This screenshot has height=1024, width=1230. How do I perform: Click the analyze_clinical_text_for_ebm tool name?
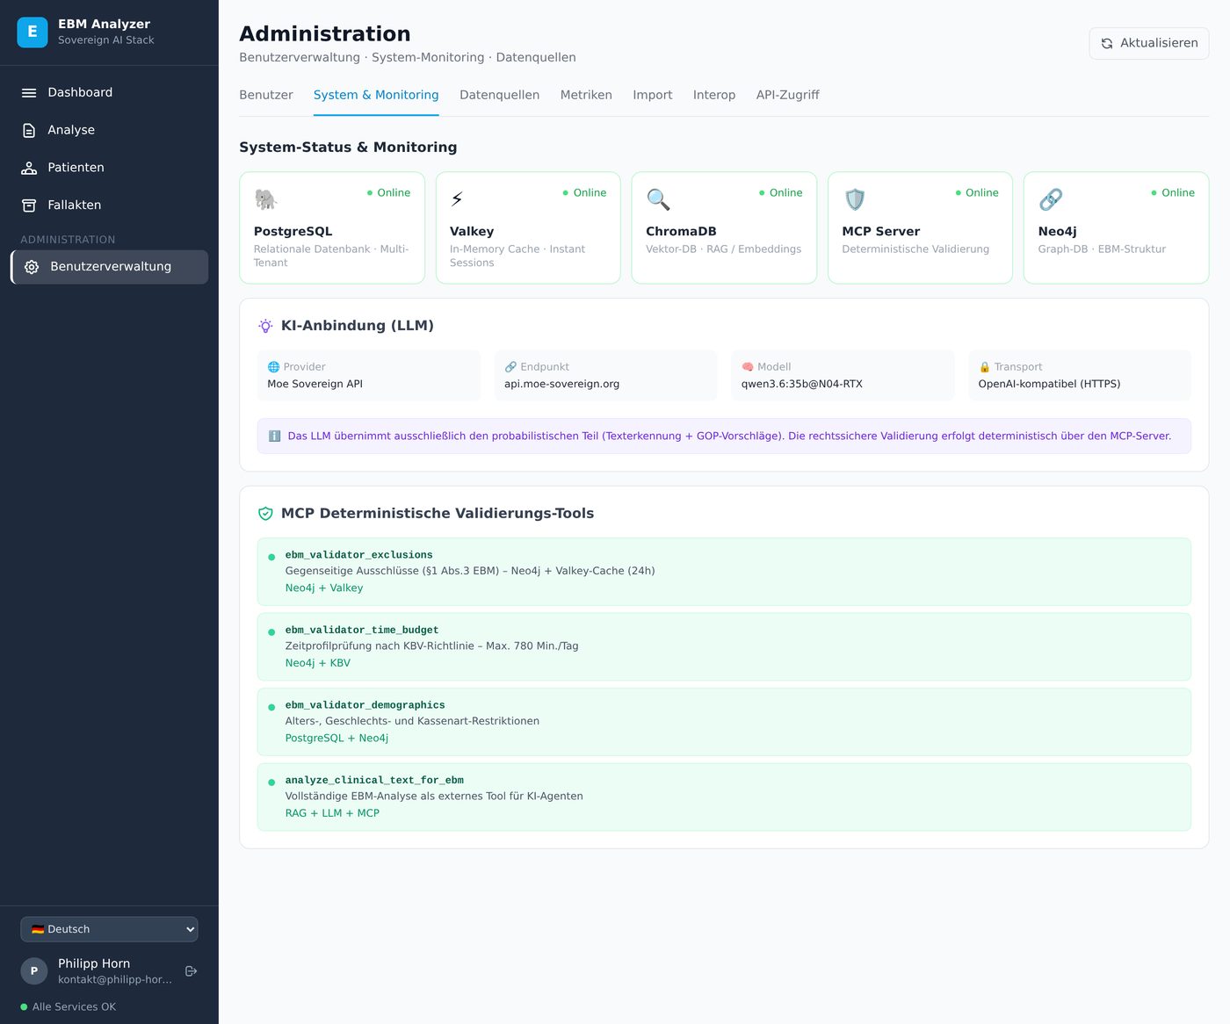point(374,780)
